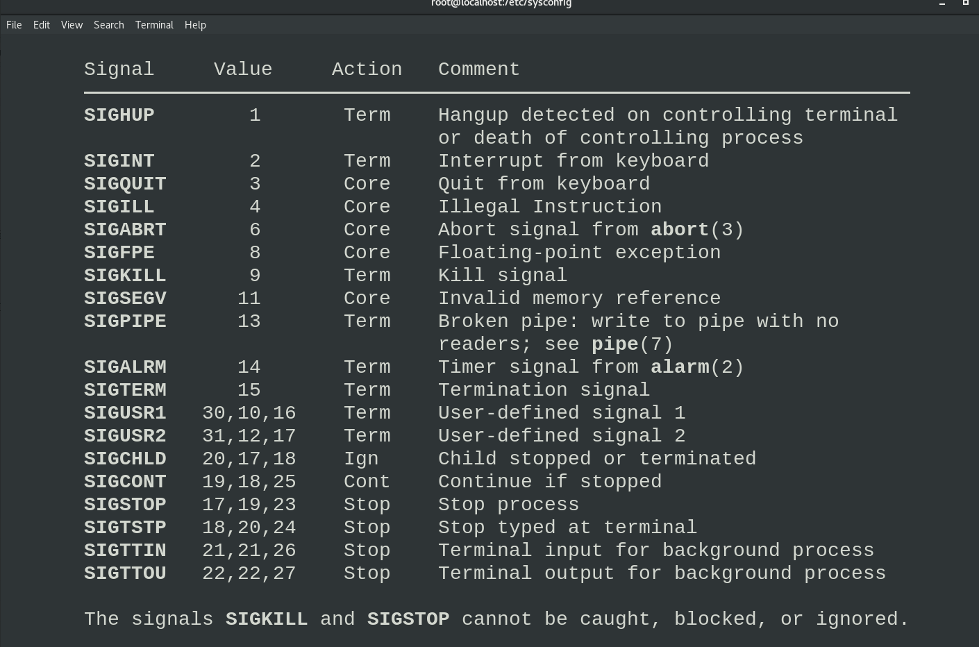The image size is (979, 647).
Task: Open the Help menu
Action: 195,25
